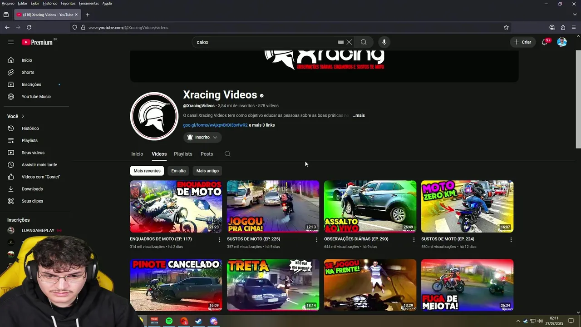This screenshot has height=327, width=581.
Task: Run search with magnifier button
Action: click(x=364, y=42)
